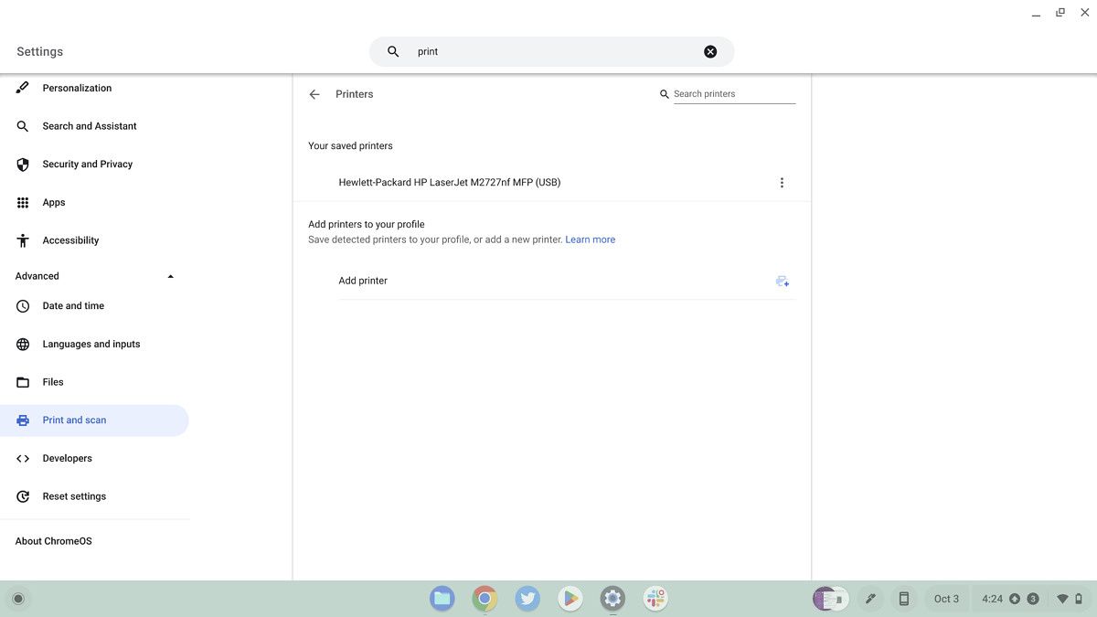The image size is (1097, 617).
Task: Open Print and scan in the sidebar
Action: tap(74, 420)
